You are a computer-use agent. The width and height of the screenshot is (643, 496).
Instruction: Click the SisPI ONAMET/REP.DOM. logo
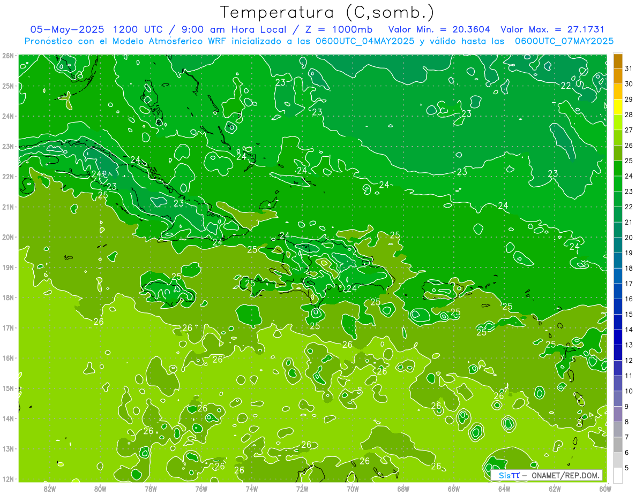pos(547,475)
